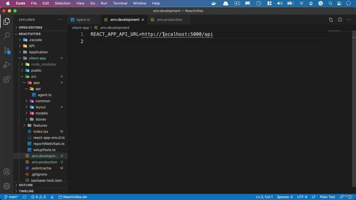Click LF end-of-line status item
356x200 pixels.
click(x=313, y=197)
